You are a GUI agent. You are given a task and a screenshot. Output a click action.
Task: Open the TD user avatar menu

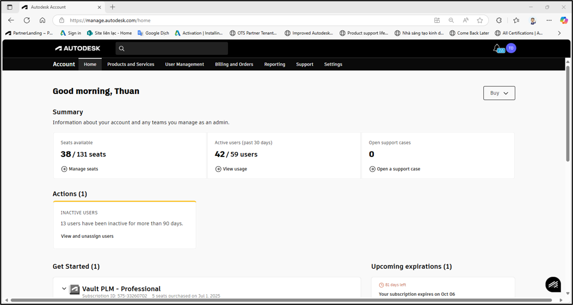(x=511, y=48)
